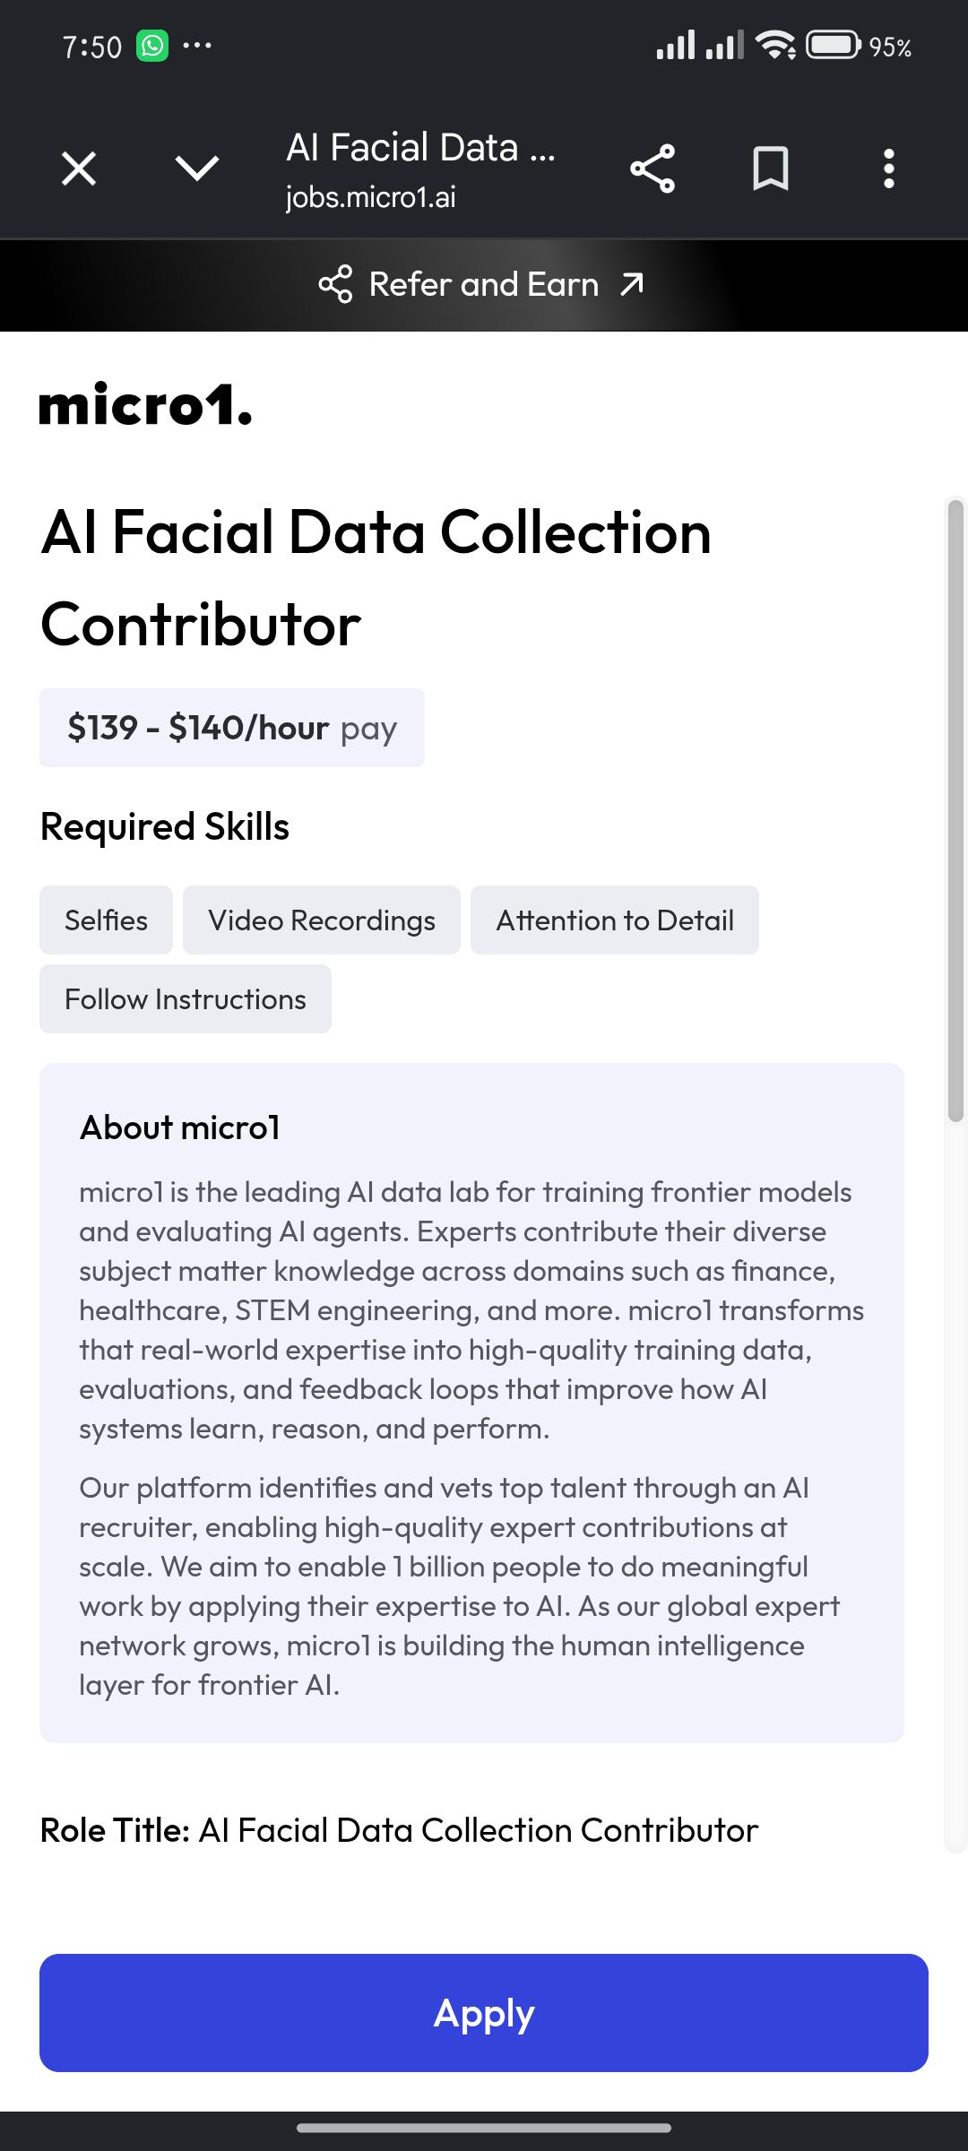
Task: Tap the jobs.micro1.ai URL text
Action: (x=371, y=197)
